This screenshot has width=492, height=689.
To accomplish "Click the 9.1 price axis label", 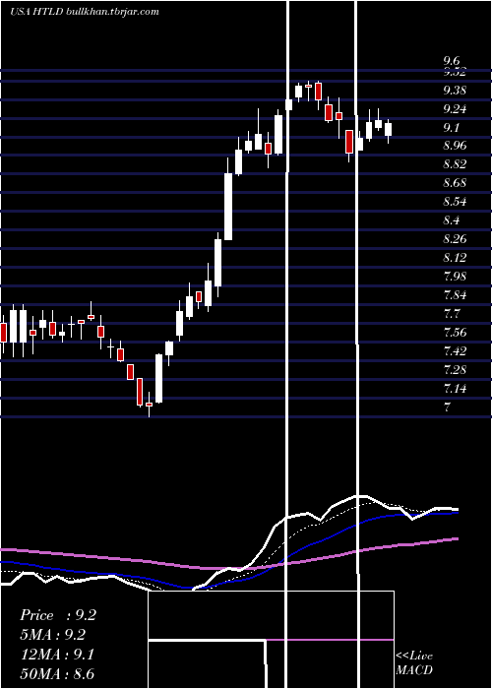I will [452, 128].
